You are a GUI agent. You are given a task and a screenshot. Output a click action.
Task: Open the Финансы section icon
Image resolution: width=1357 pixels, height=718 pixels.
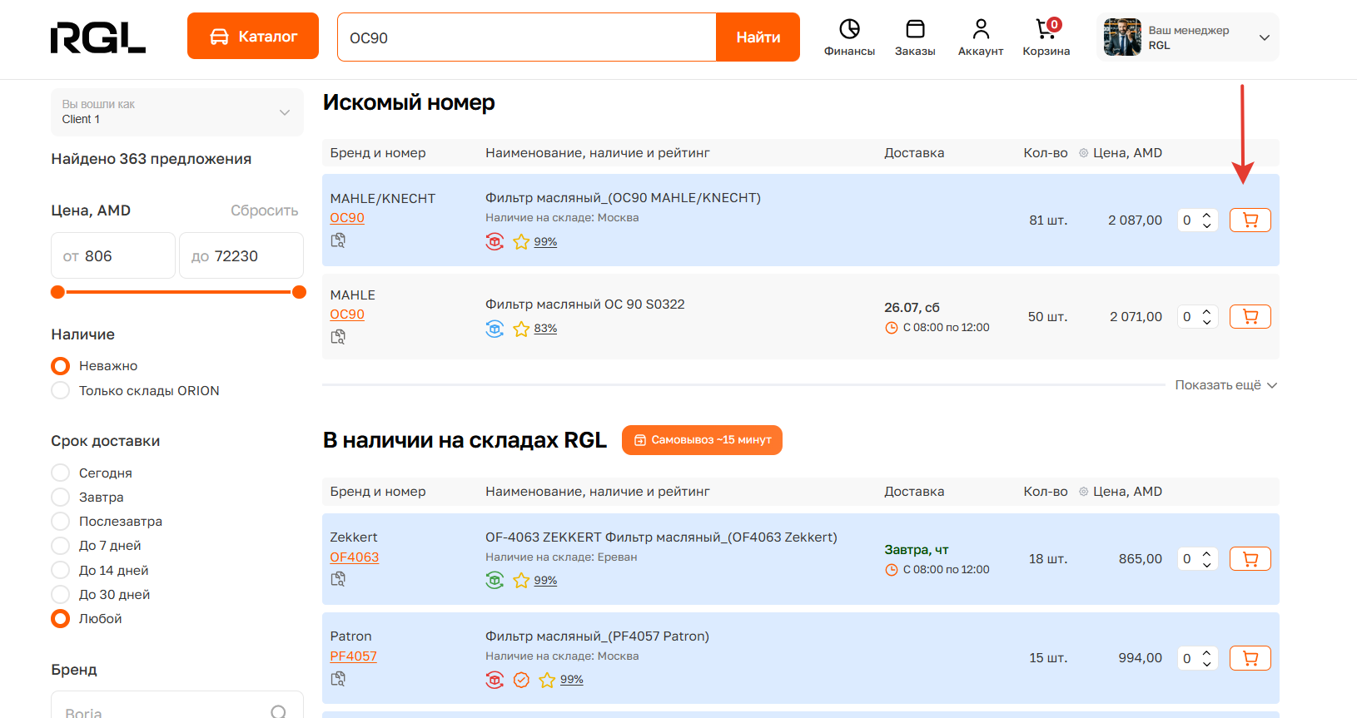pyautogui.click(x=849, y=29)
